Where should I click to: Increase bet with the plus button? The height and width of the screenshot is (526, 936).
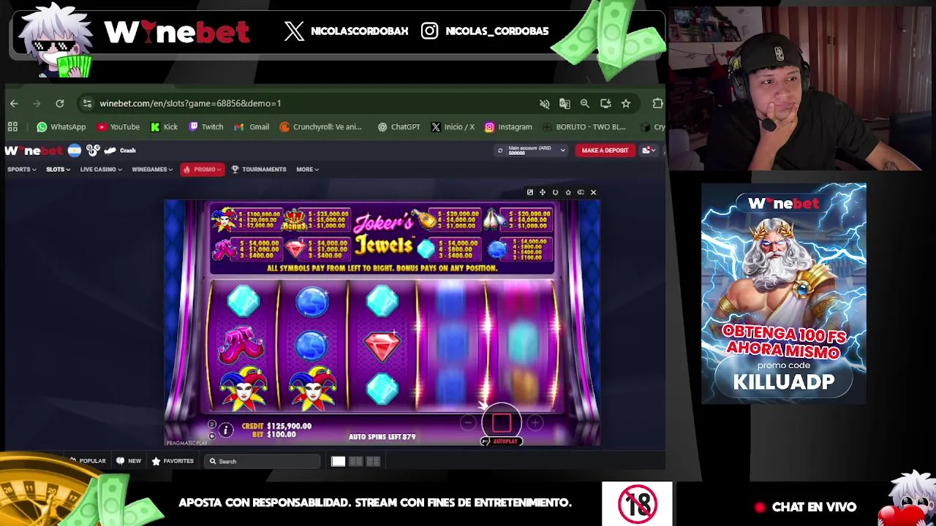point(535,423)
